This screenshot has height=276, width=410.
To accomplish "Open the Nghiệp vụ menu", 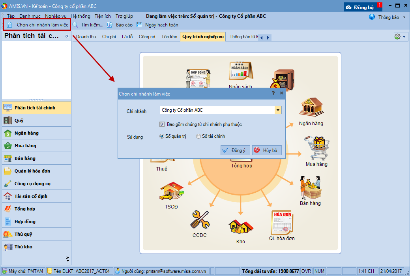I will pyautogui.click(x=56, y=16).
